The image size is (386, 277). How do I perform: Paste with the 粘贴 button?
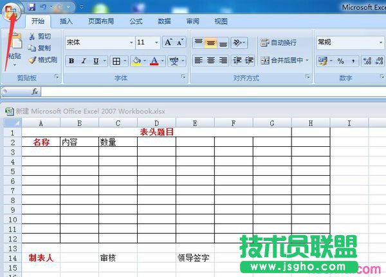[15, 47]
